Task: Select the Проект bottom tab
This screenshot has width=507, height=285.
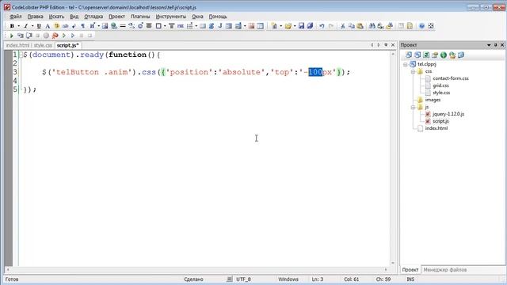Action: [410, 269]
